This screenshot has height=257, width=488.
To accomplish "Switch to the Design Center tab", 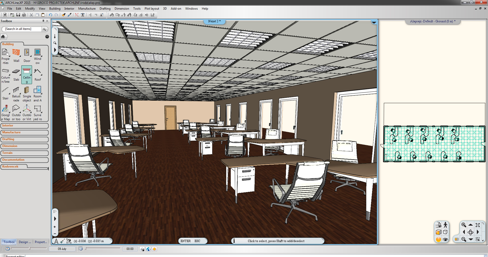I will pyautogui.click(x=25, y=242).
